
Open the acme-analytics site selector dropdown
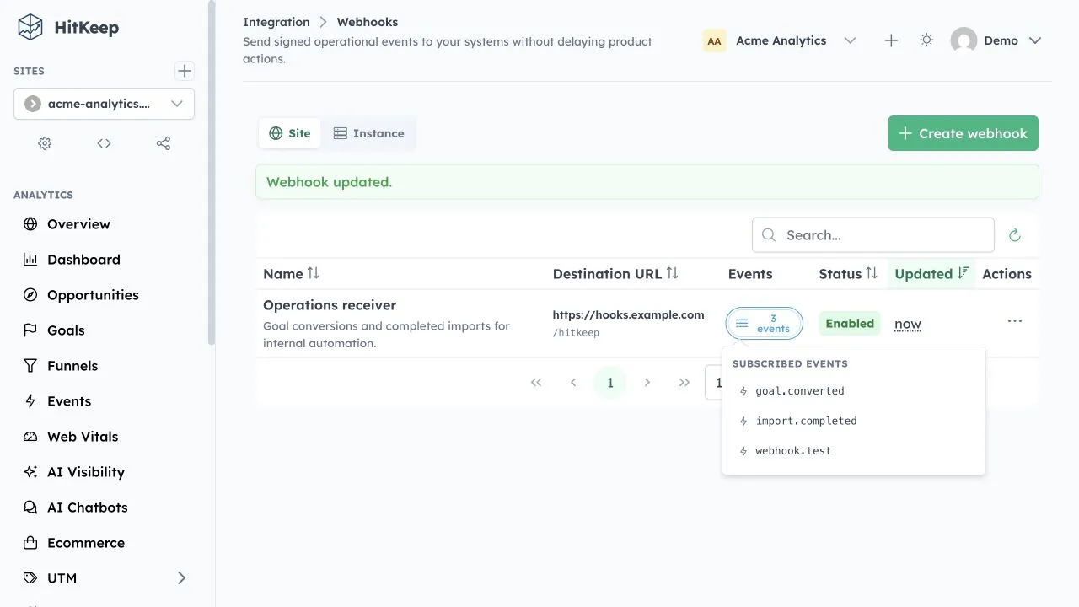point(104,104)
